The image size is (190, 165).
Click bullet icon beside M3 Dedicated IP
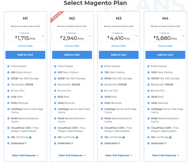(102, 143)
